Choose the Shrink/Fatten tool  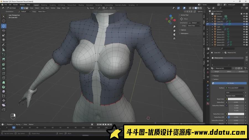[4, 100]
